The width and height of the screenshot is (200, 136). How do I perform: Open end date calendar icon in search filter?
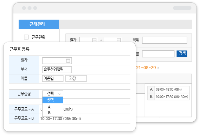click(x=118, y=40)
